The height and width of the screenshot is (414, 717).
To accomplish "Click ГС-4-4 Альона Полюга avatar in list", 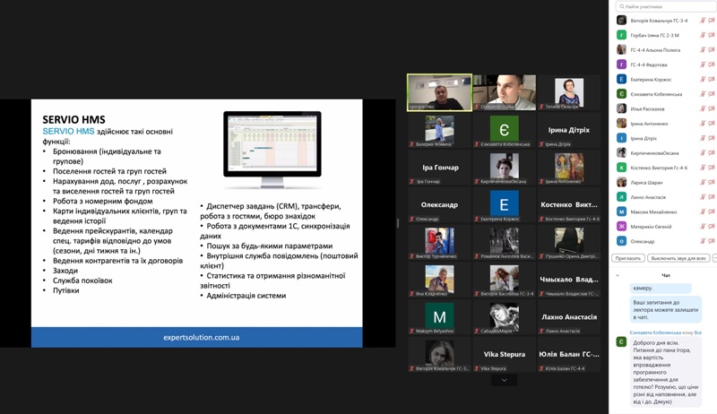I will click(x=621, y=49).
